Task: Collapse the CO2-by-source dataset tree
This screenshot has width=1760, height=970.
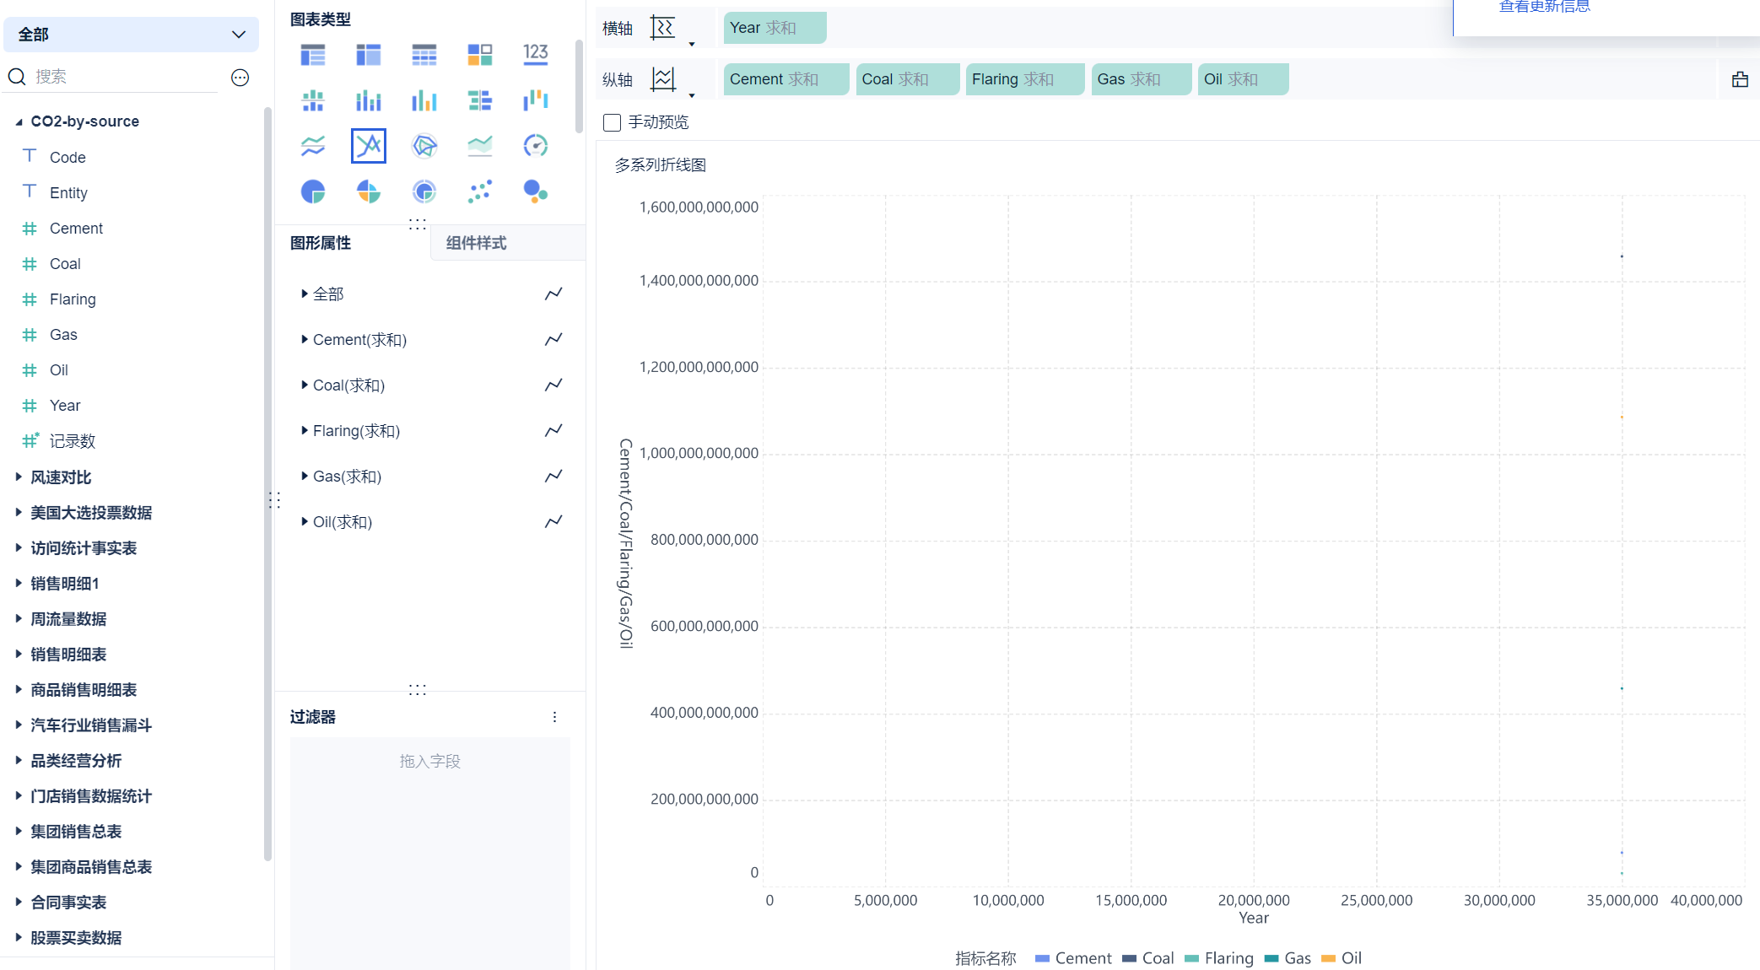Action: point(19,121)
